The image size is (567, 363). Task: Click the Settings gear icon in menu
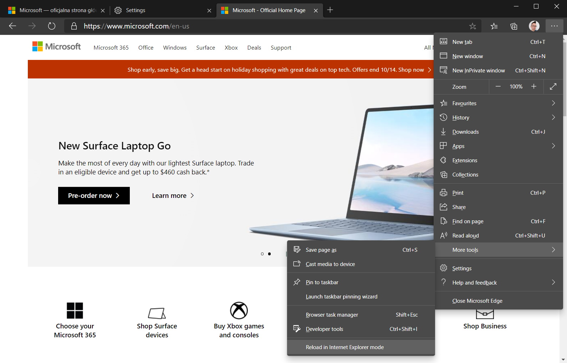point(444,268)
